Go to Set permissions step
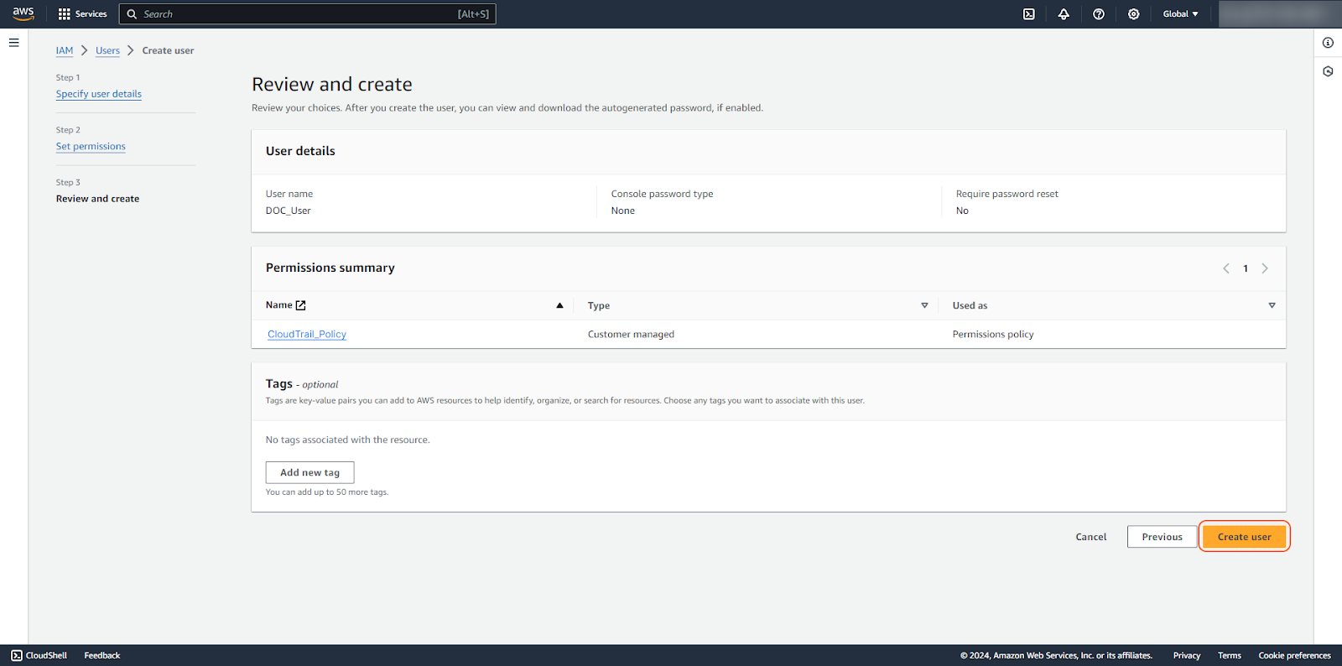Image resolution: width=1342 pixels, height=666 pixels. (x=91, y=147)
